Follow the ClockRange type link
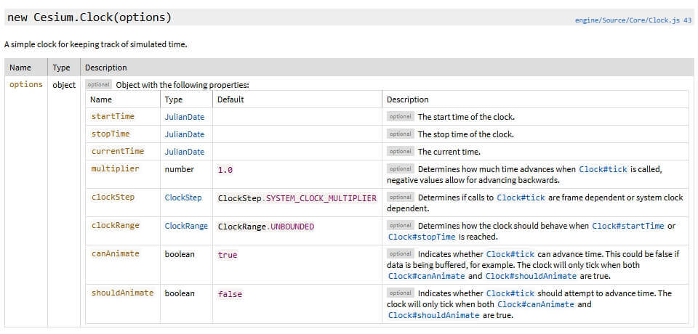Image resolution: width=698 pixels, height=334 pixels. (186, 226)
